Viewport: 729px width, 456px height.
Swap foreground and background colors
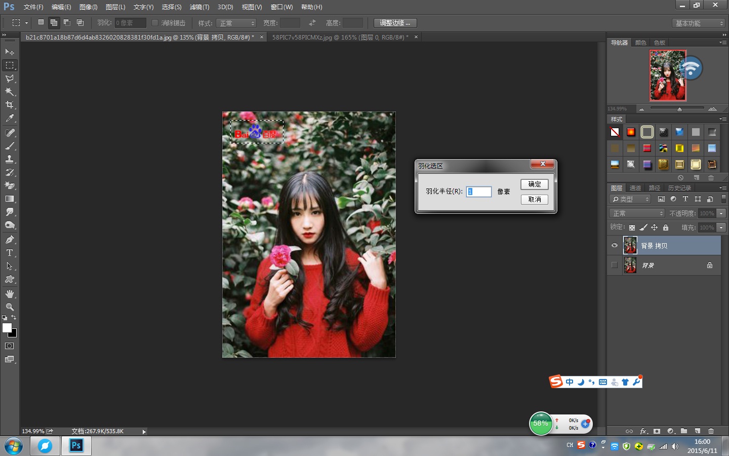[14, 317]
